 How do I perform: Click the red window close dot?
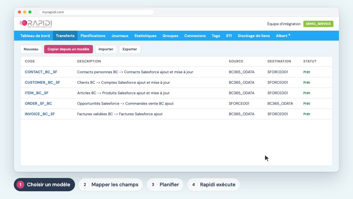click(x=19, y=12)
